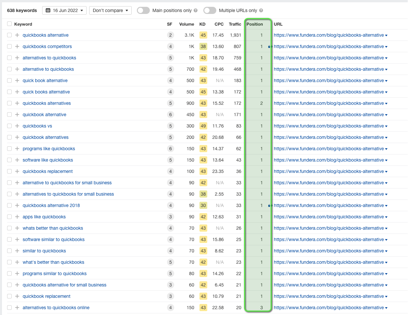Open the plus icon for 'quickbooks replacement'
This screenshot has width=408, height=315.
pos(17,171)
